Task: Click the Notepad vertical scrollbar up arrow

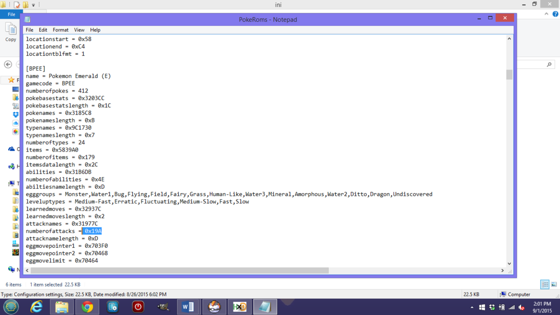Action: (x=509, y=39)
